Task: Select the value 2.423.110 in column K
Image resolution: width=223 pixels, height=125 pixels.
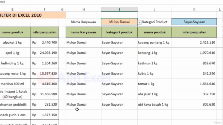Action: [x=194, y=42]
